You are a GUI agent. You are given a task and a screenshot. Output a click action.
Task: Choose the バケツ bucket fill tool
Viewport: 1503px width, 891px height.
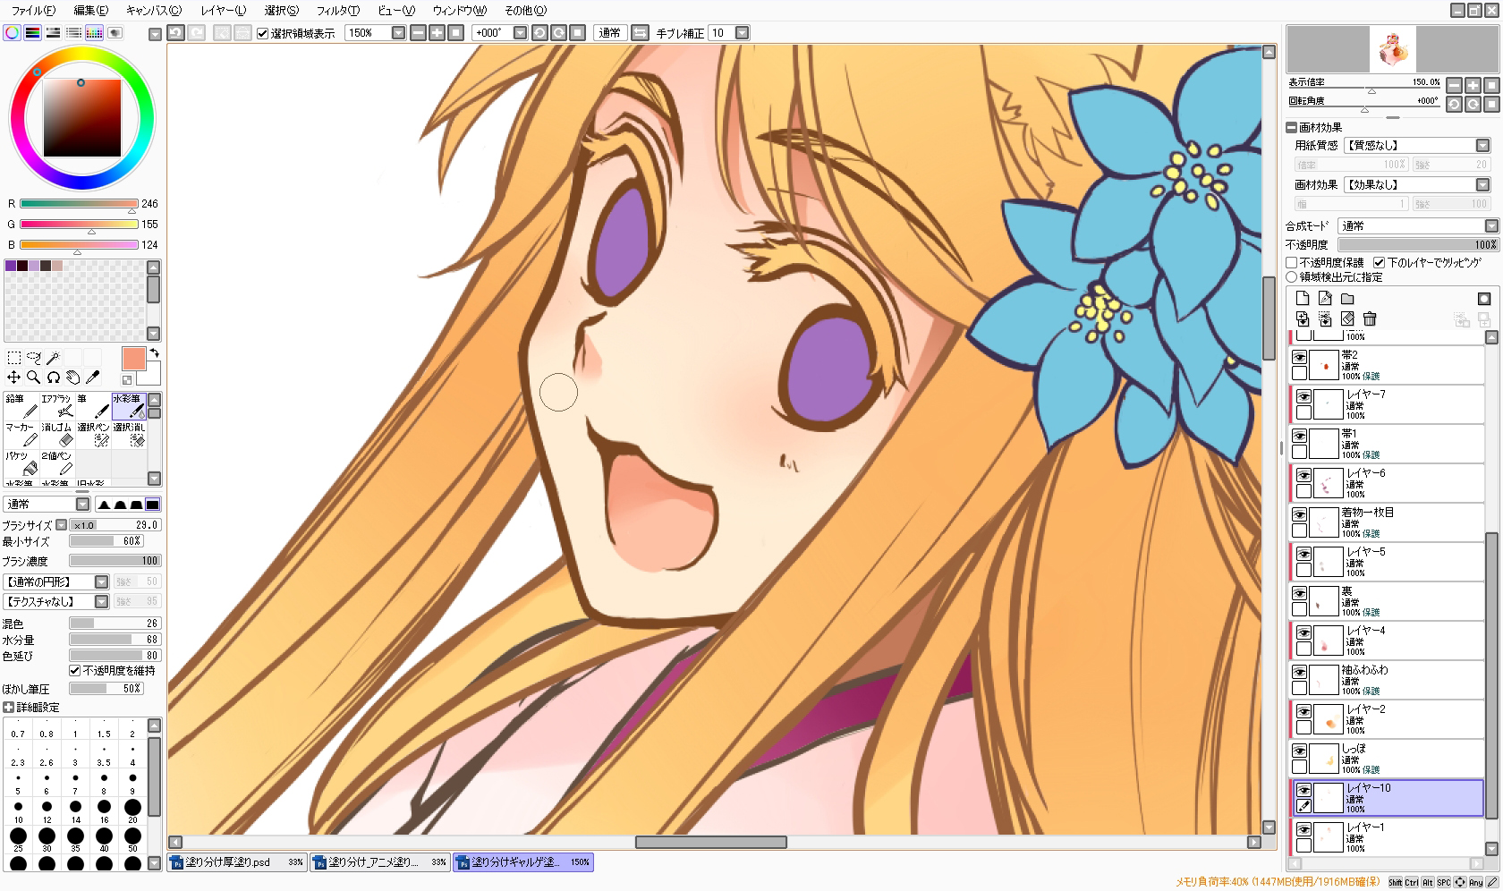click(x=21, y=463)
